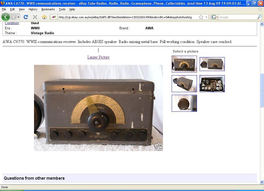Click the 'Done' status bar text
The image size is (264, 191).
pyautogui.click(x=5, y=187)
